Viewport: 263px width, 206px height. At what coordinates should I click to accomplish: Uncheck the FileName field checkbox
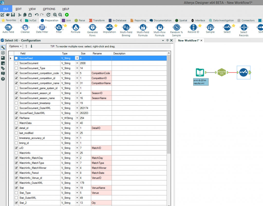point(16,118)
